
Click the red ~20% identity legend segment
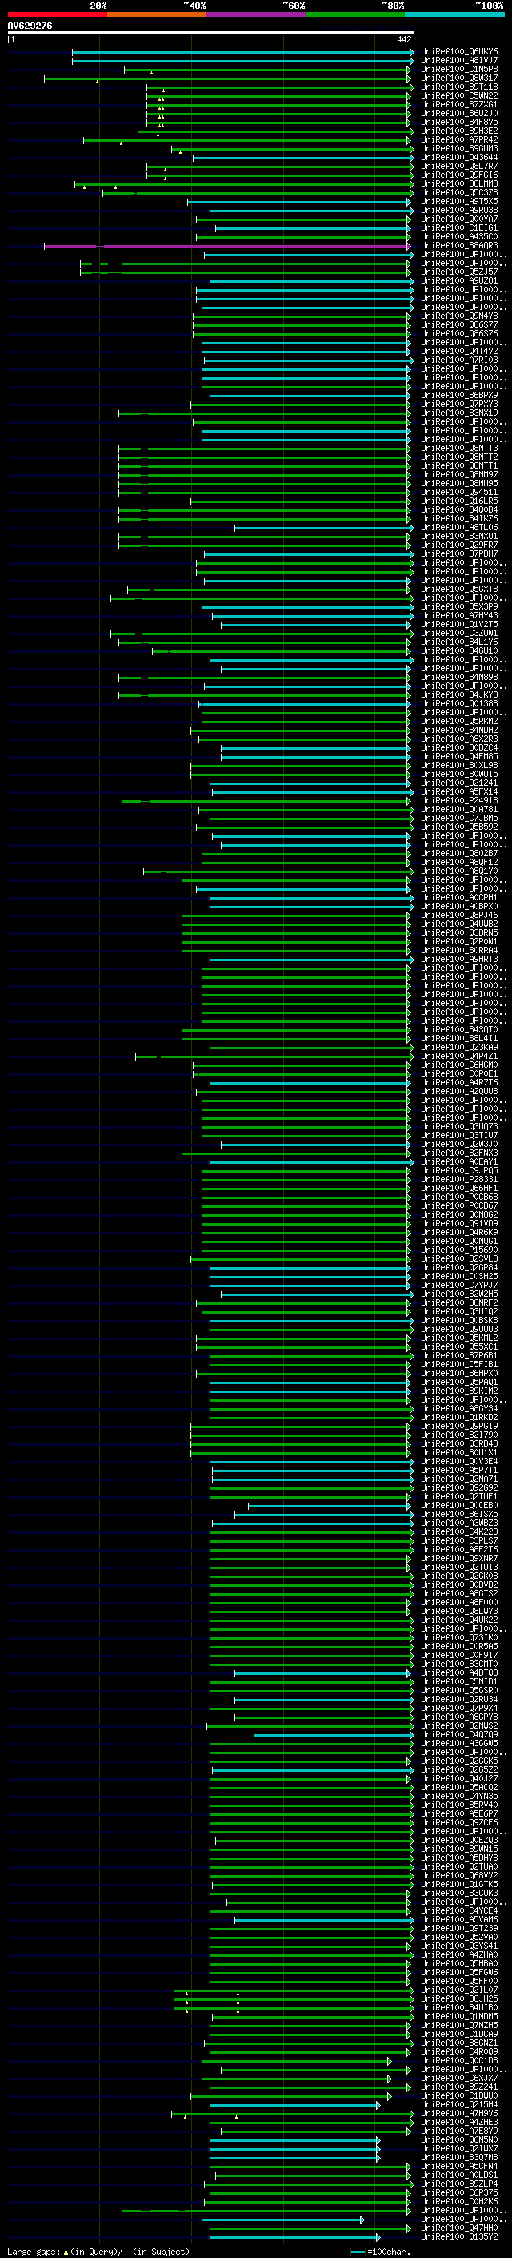click(57, 14)
